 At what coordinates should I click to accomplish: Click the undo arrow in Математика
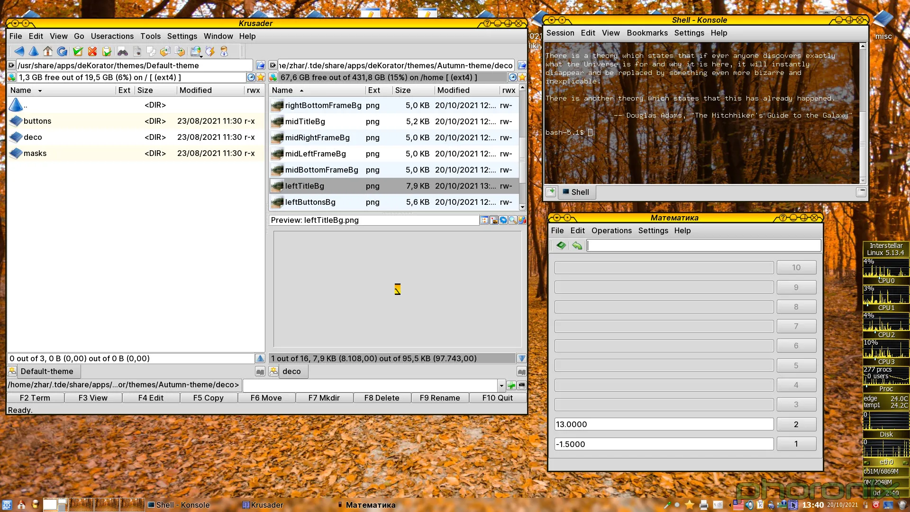(x=577, y=245)
